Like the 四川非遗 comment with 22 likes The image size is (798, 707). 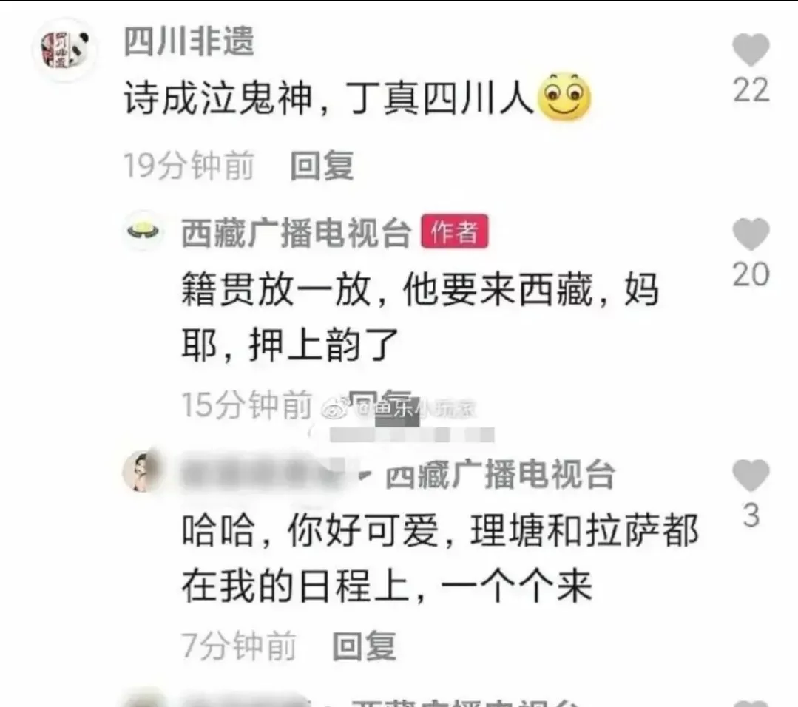tap(751, 50)
